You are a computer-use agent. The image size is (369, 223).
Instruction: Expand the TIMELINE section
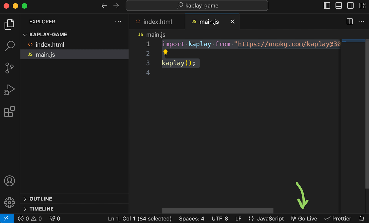point(75,209)
